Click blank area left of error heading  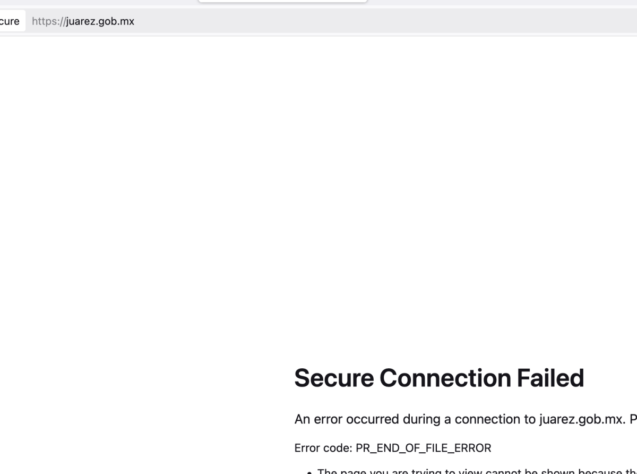[x=143, y=378]
